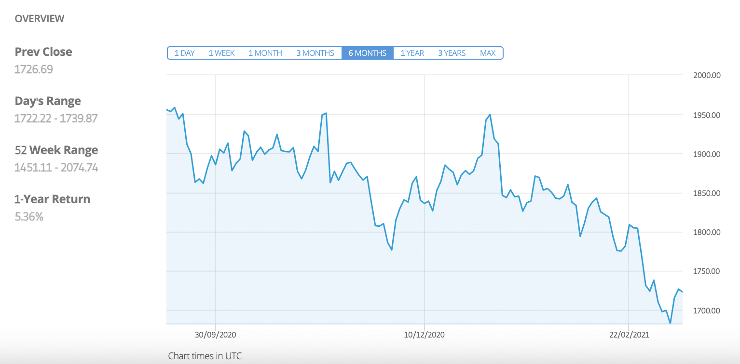Click the active 6 MONTHS tab
Viewport: 740px width, 364px height.
[368, 53]
